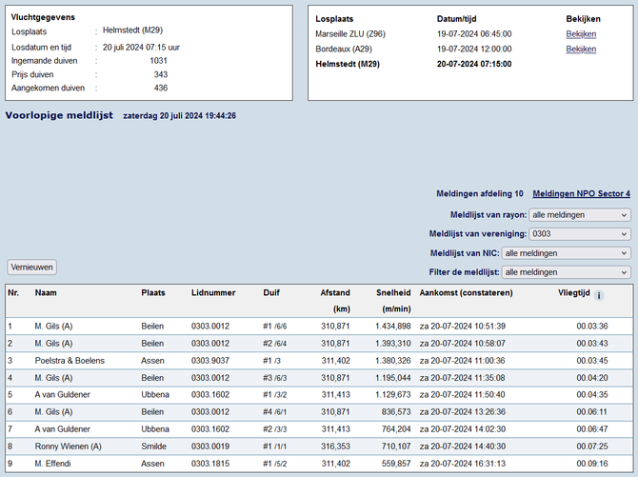
Task: Click the Vernieuwen button
Action: (31, 268)
